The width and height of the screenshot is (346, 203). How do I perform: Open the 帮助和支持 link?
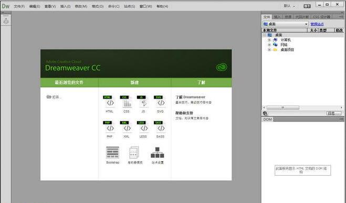point(184,113)
